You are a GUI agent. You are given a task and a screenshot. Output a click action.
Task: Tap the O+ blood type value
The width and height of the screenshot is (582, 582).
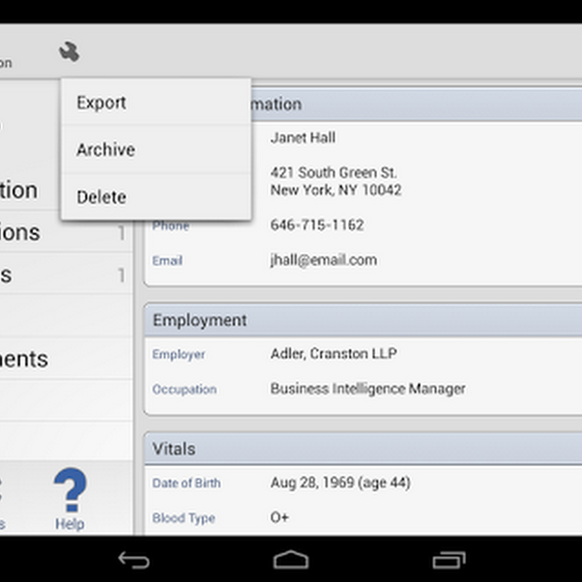pyautogui.click(x=279, y=517)
